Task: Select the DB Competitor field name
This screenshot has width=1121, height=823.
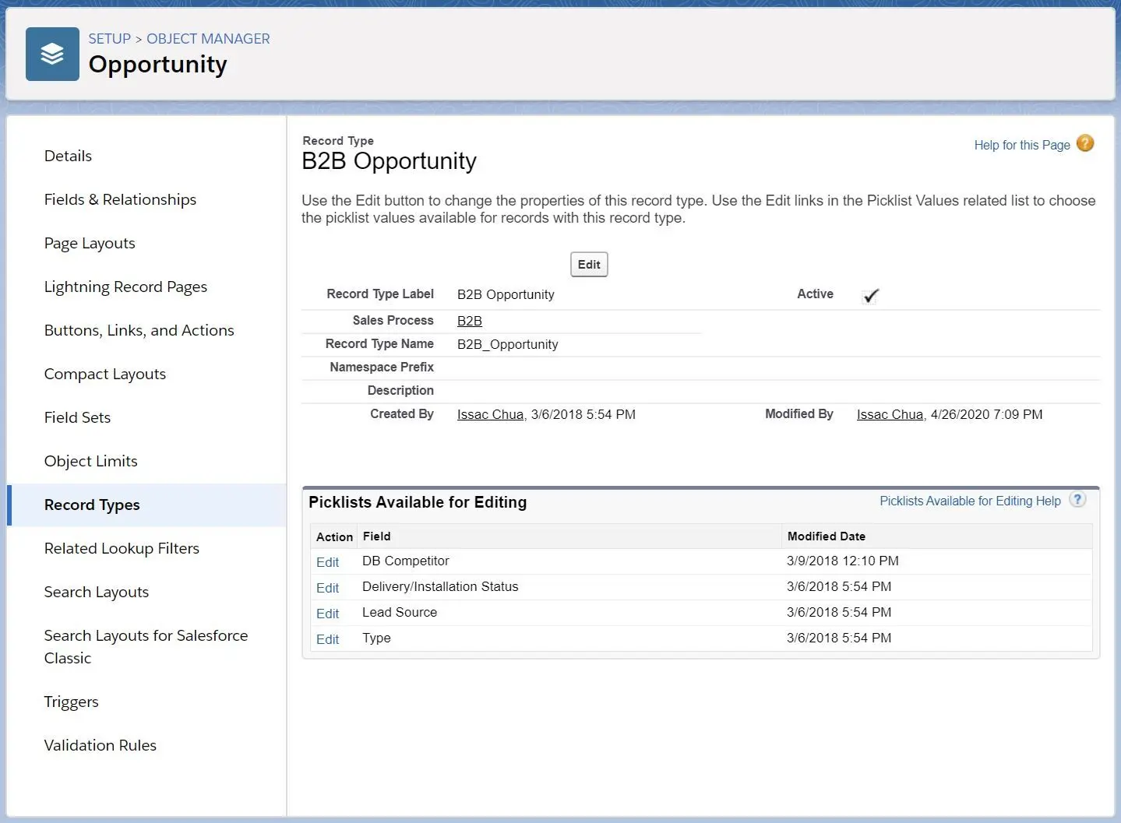Action: 405,561
